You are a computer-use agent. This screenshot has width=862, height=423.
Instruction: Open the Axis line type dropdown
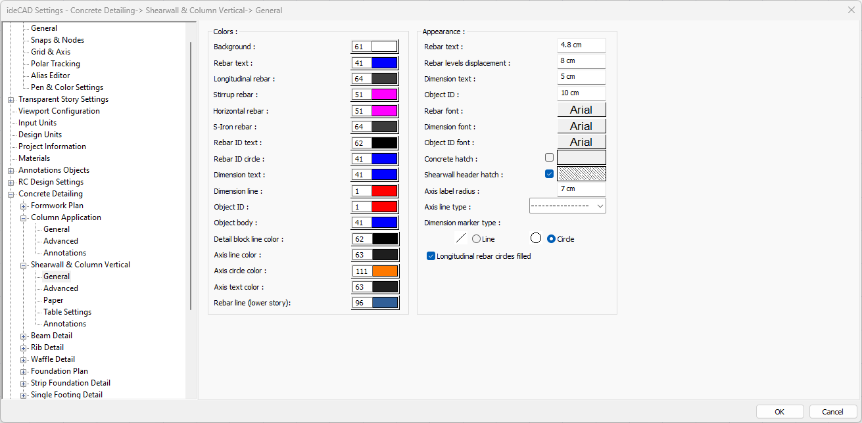[x=567, y=206]
